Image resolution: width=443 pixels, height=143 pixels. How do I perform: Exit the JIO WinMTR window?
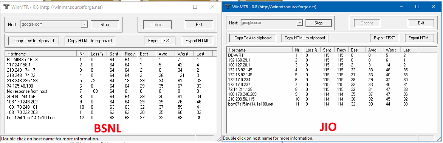[421, 23]
